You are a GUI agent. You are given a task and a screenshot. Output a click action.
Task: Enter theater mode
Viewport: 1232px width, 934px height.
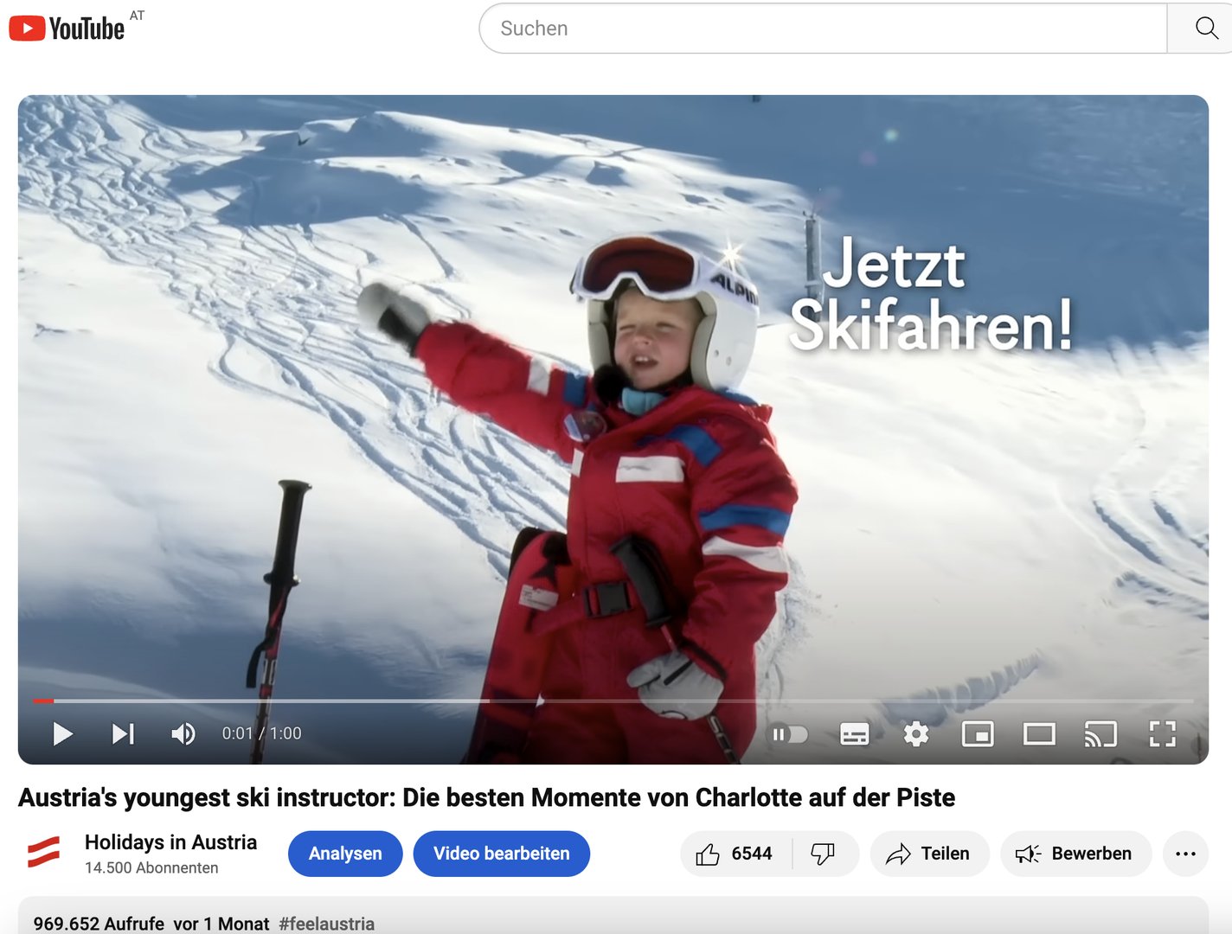point(1039,733)
